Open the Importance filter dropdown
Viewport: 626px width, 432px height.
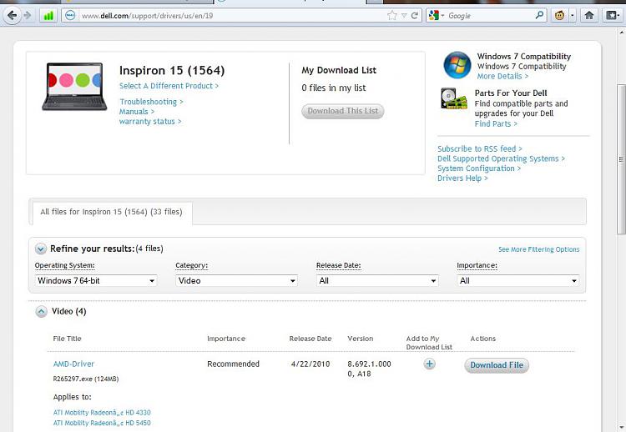pos(517,280)
